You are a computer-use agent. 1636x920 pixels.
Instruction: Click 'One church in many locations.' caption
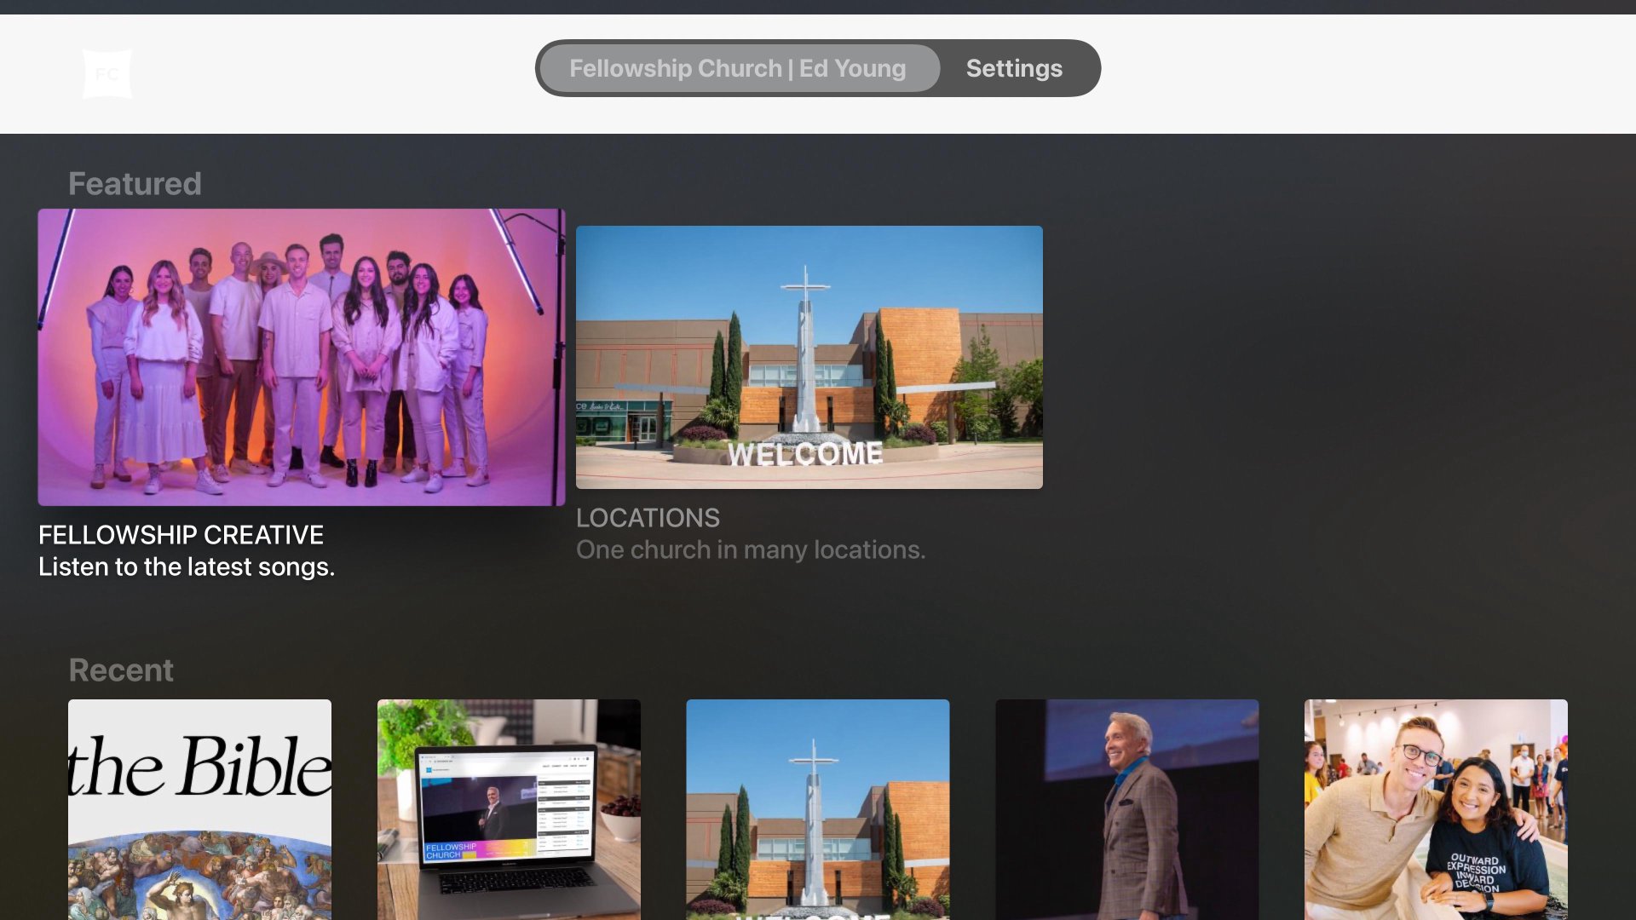pyautogui.click(x=751, y=550)
